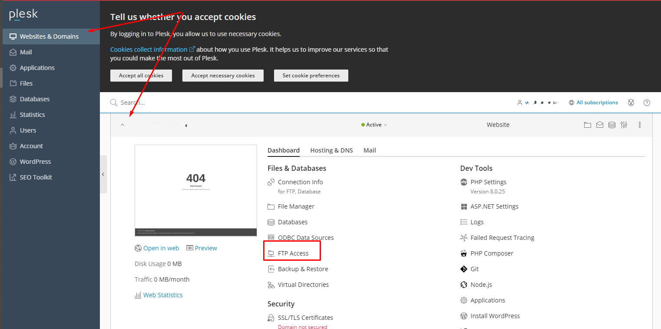Open hosting settings sliders icon in header row
661x329 pixels.
point(624,125)
